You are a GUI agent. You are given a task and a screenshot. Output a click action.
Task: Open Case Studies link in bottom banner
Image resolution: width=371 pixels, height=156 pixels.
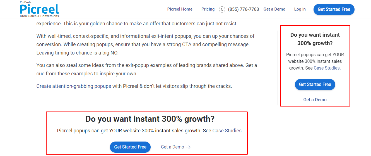227,130
